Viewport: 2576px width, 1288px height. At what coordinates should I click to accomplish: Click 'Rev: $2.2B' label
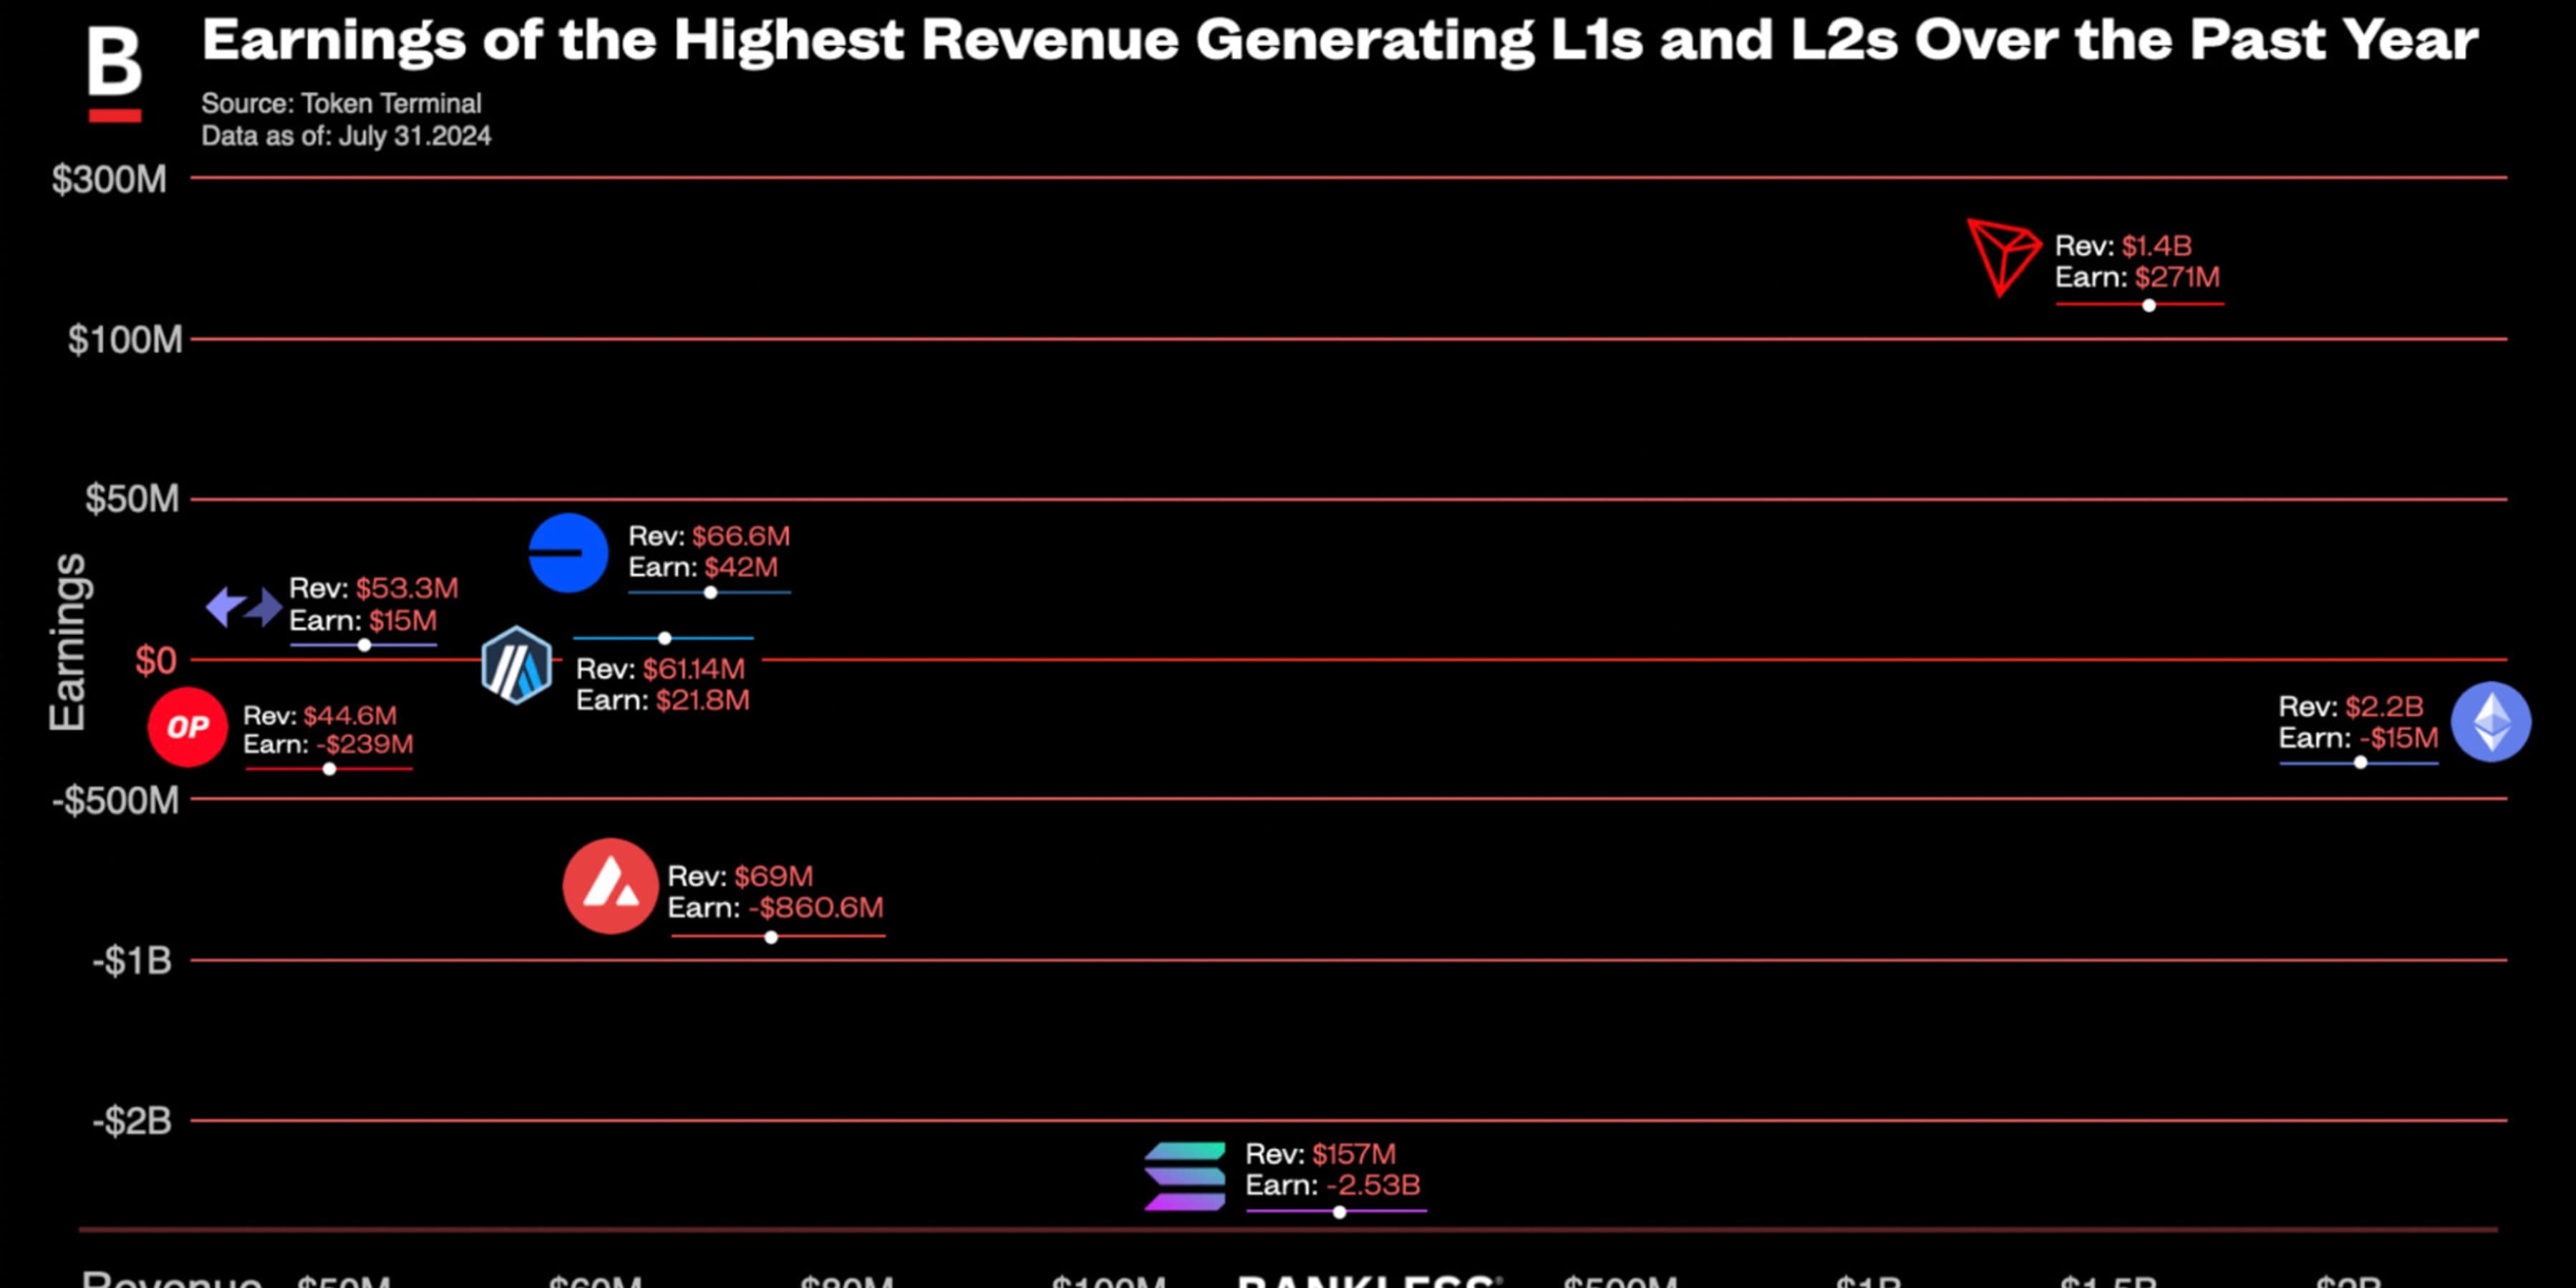(2351, 707)
